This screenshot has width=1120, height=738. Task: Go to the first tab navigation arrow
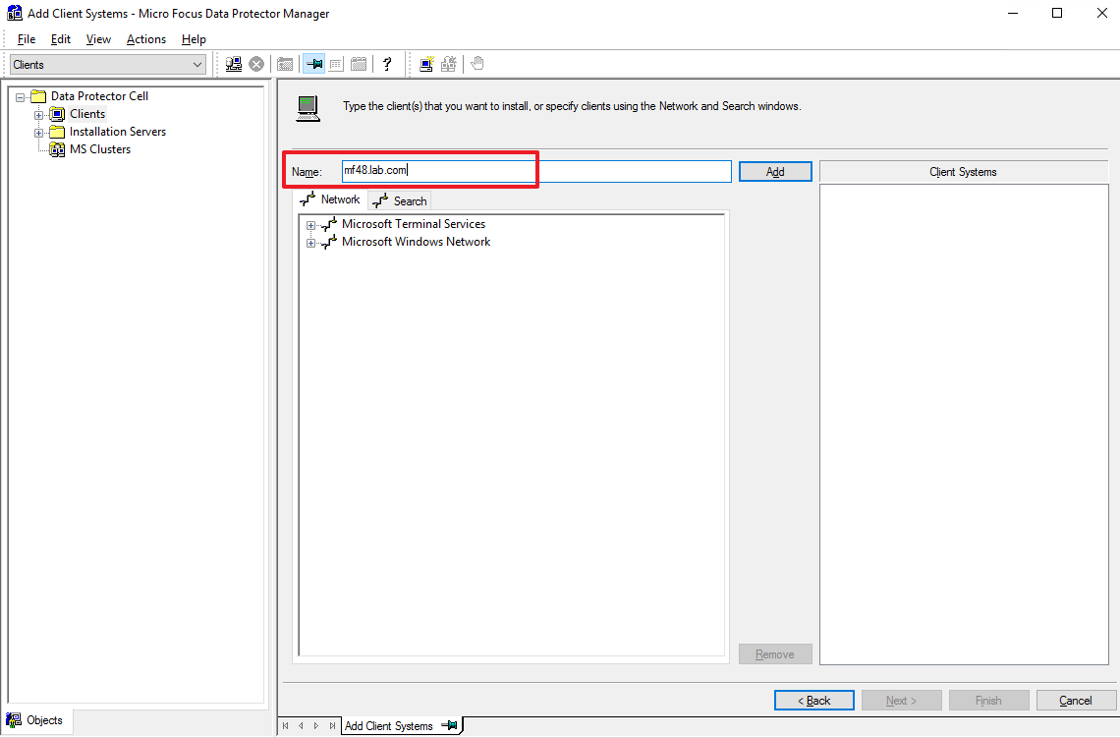(286, 726)
